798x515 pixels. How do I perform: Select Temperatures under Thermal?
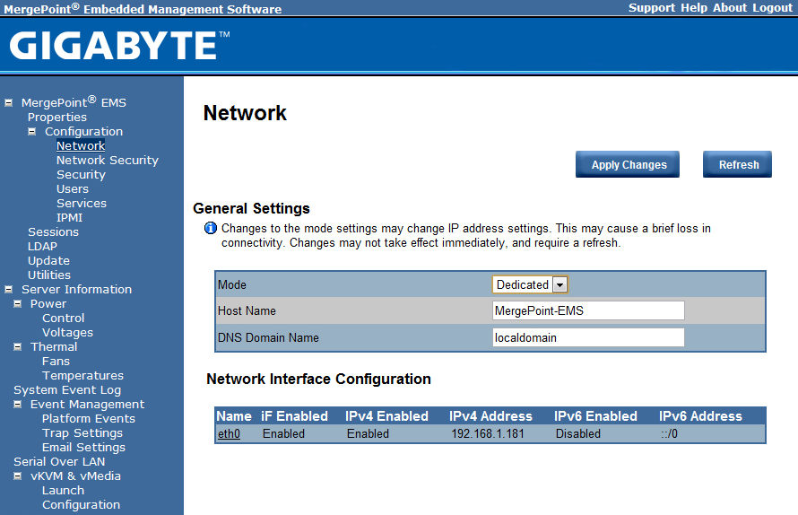[x=82, y=375]
